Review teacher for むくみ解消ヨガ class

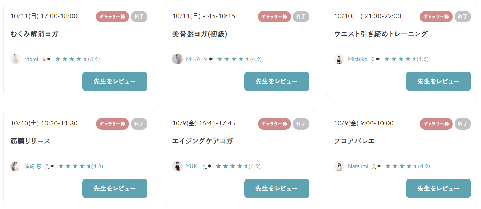[115, 81]
